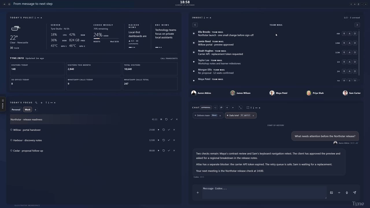Mark Cedar proposal follow-up as done
Viewport: 370px width, 208px height.
click(169, 151)
